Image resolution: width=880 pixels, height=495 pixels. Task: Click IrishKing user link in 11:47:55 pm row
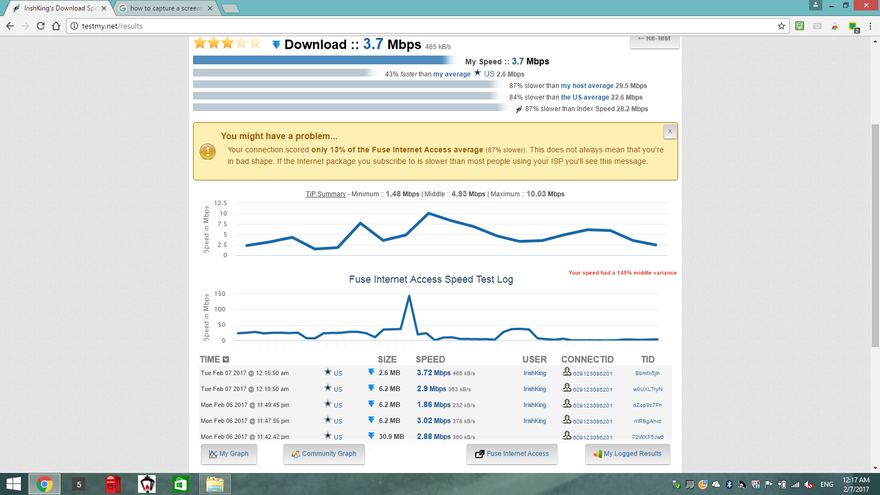pos(535,421)
